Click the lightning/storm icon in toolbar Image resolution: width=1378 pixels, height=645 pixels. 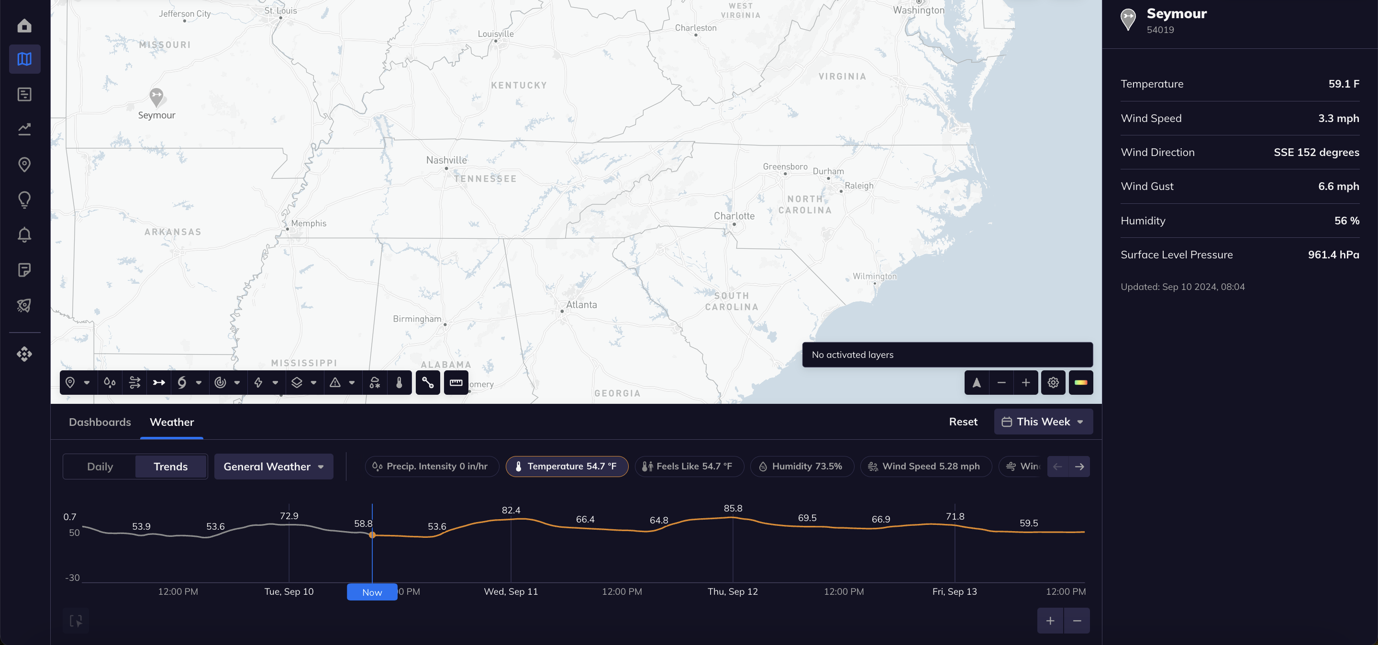click(258, 382)
